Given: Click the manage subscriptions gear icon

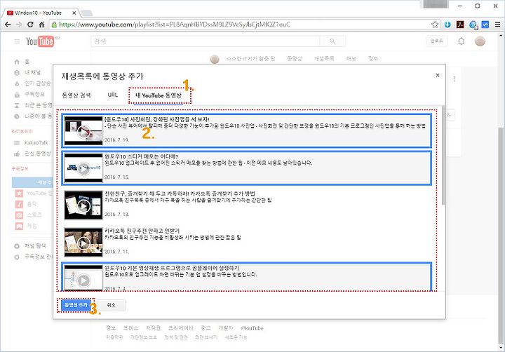Looking at the screenshot, I should (17, 257).
